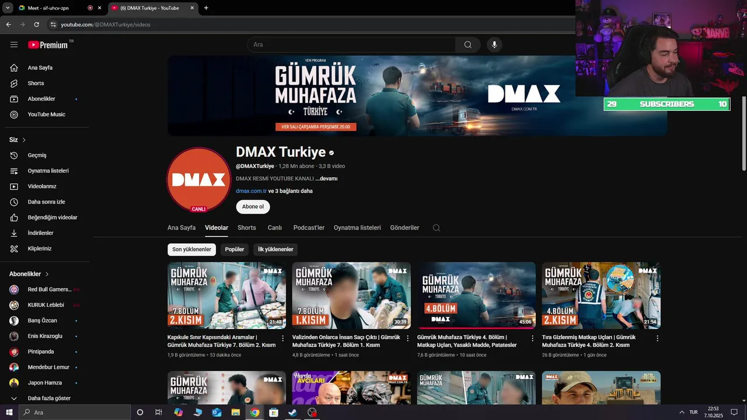The height and width of the screenshot is (420, 747).
Task: Open the 7.Bölüm 2.Kısım video thumbnail
Action: [226, 296]
